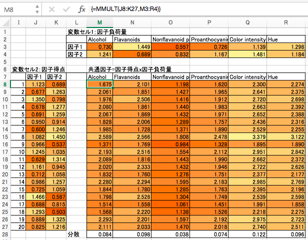The width and height of the screenshot is (308, 240).
Task: Open the Name Box dropdown arrows
Action: [37, 9]
